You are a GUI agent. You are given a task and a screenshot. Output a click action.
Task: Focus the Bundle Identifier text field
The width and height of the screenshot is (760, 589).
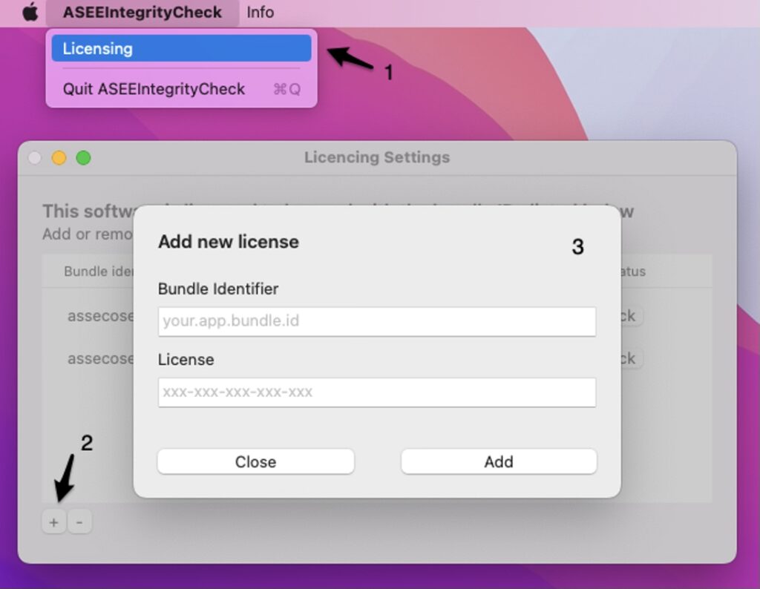pos(376,321)
